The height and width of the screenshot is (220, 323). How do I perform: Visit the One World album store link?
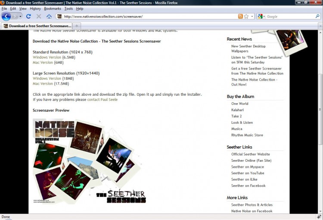coord(240,104)
